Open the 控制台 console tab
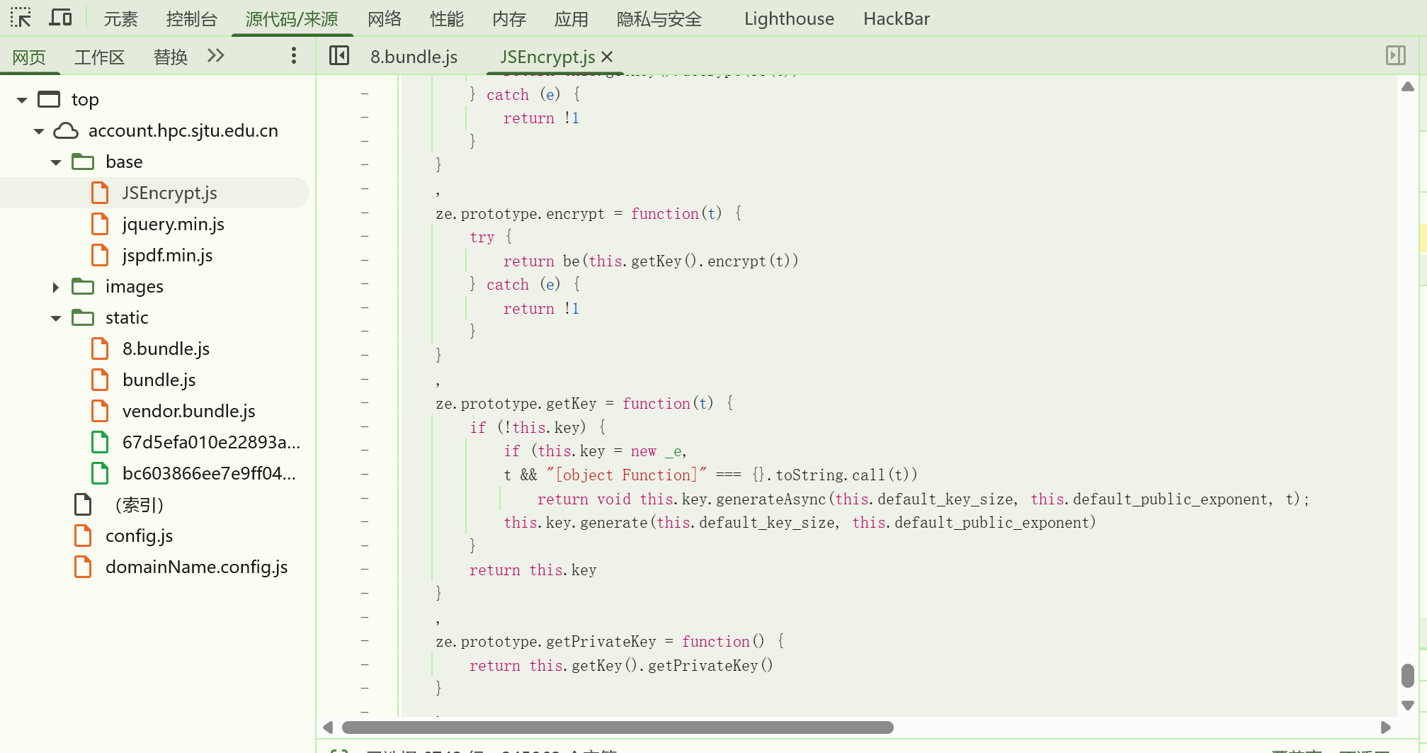 tap(191, 19)
